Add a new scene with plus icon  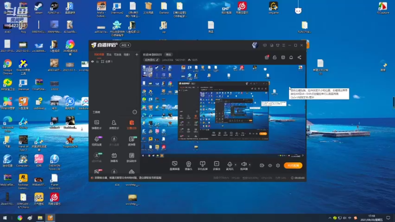coord(137,54)
